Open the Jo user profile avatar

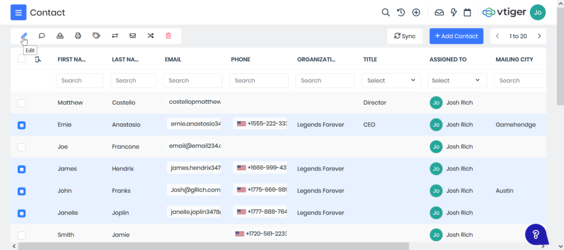[538, 12]
